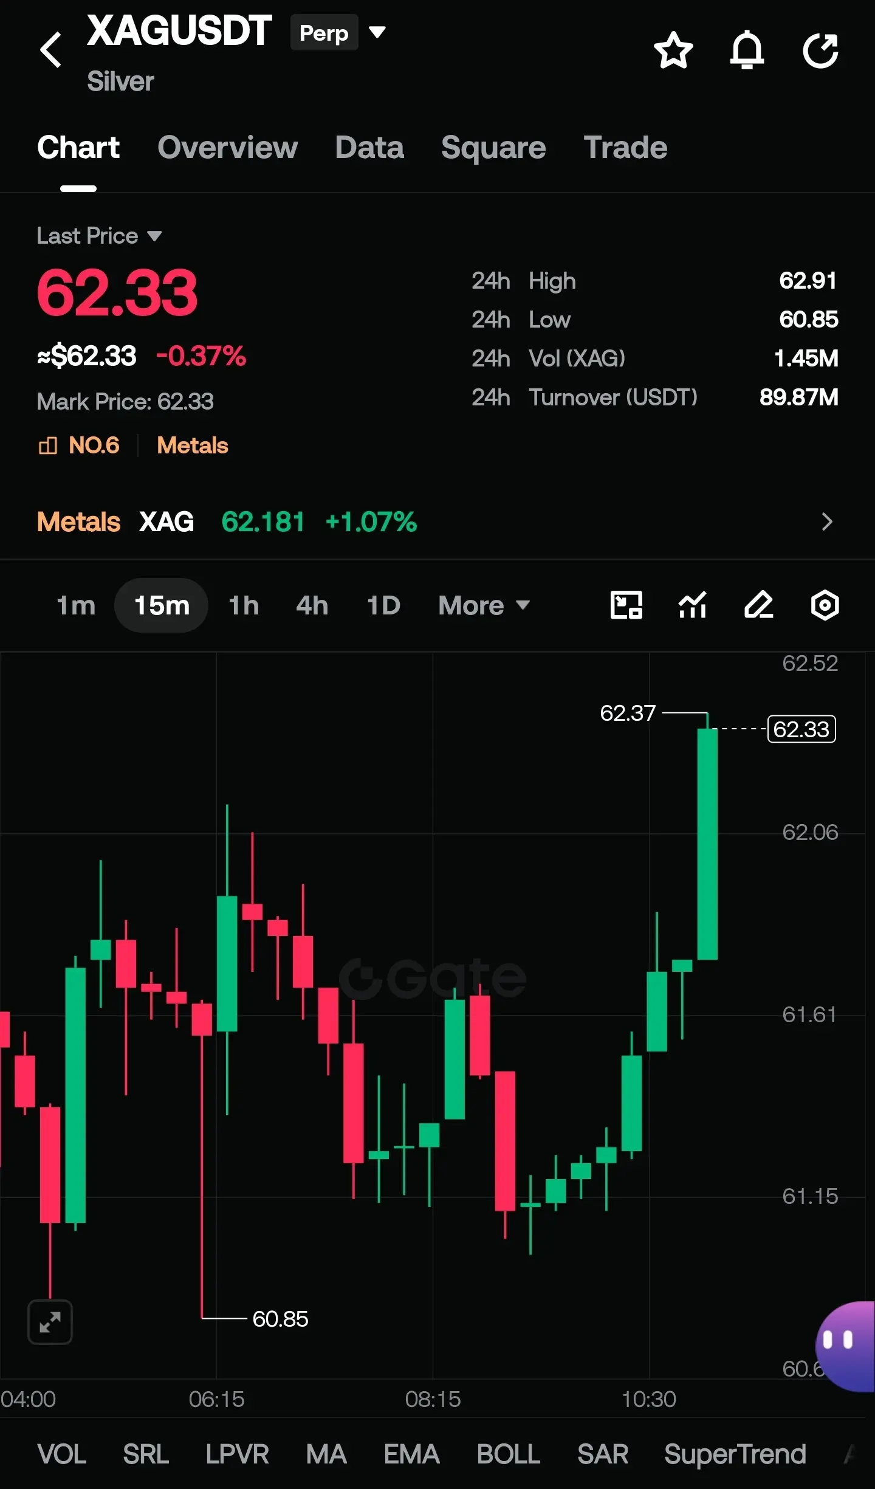Image resolution: width=875 pixels, height=1489 pixels.
Task: Toggle the BOLL indicator
Action: [509, 1454]
